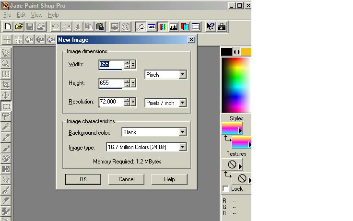Increase Width using the up spinner arrow
This screenshot has width=353, height=221.
(127, 62)
